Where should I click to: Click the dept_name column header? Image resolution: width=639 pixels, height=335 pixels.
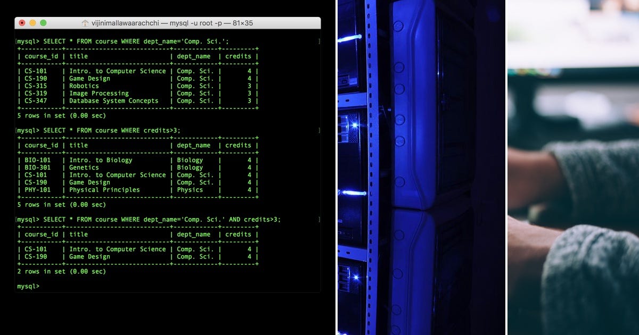coord(194,56)
